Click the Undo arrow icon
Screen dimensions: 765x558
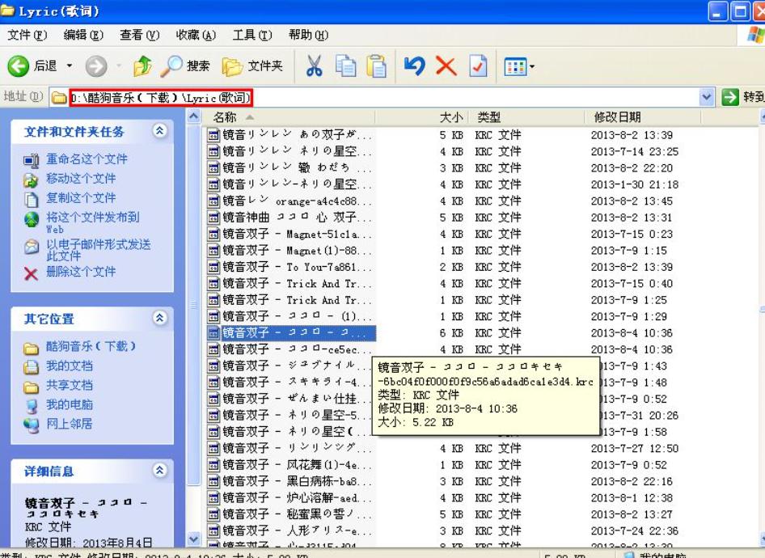click(414, 66)
